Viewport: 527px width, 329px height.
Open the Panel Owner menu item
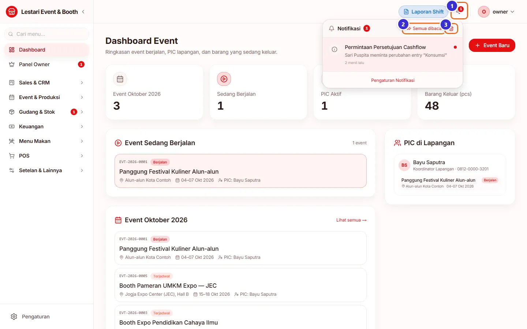(47, 64)
